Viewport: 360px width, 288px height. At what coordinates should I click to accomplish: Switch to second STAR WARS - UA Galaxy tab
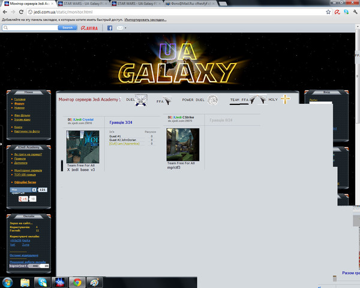[x=83, y=4]
